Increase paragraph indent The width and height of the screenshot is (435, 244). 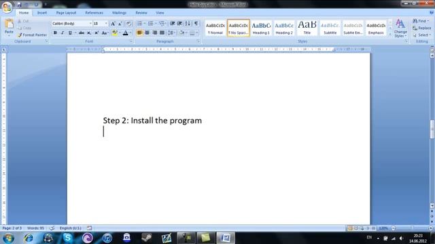click(179, 24)
